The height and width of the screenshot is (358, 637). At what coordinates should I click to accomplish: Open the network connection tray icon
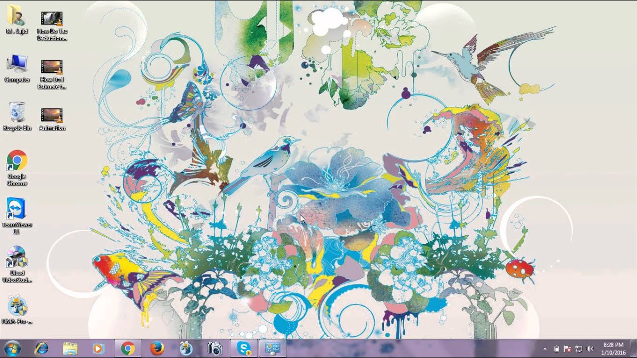[579, 349]
